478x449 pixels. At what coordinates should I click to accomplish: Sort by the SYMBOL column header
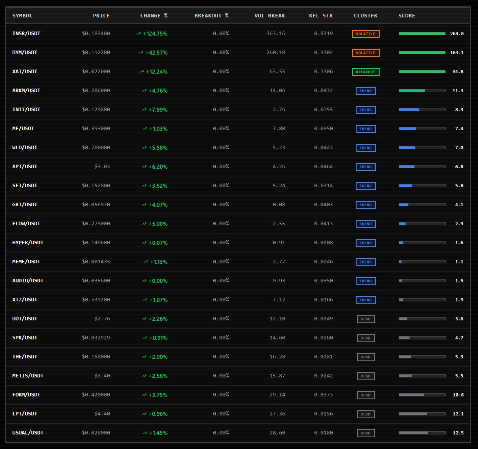[x=22, y=15]
